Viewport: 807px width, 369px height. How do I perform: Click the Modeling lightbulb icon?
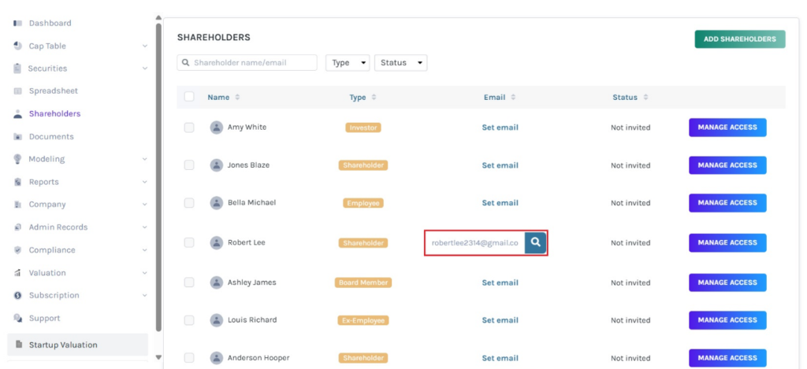(18, 159)
